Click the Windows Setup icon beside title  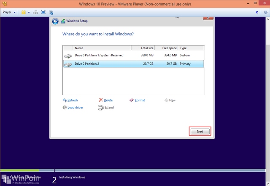pyautogui.click(x=63, y=21)
